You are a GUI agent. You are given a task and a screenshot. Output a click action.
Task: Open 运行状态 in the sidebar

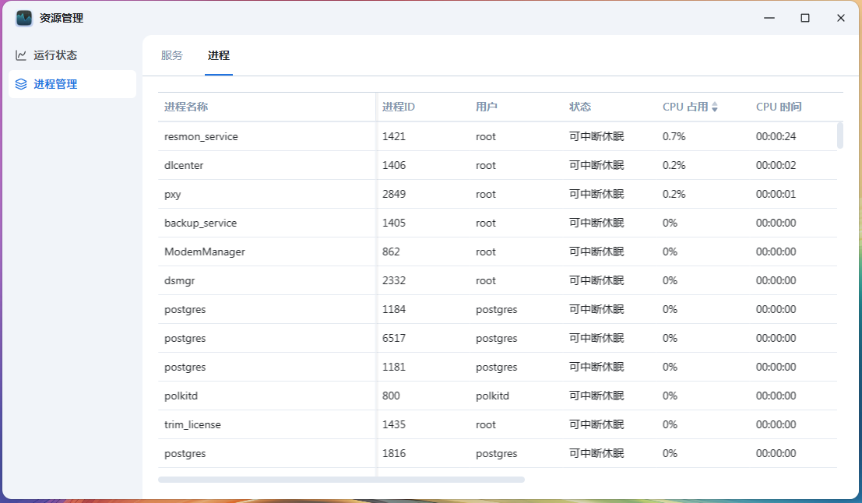coord(55,55)
